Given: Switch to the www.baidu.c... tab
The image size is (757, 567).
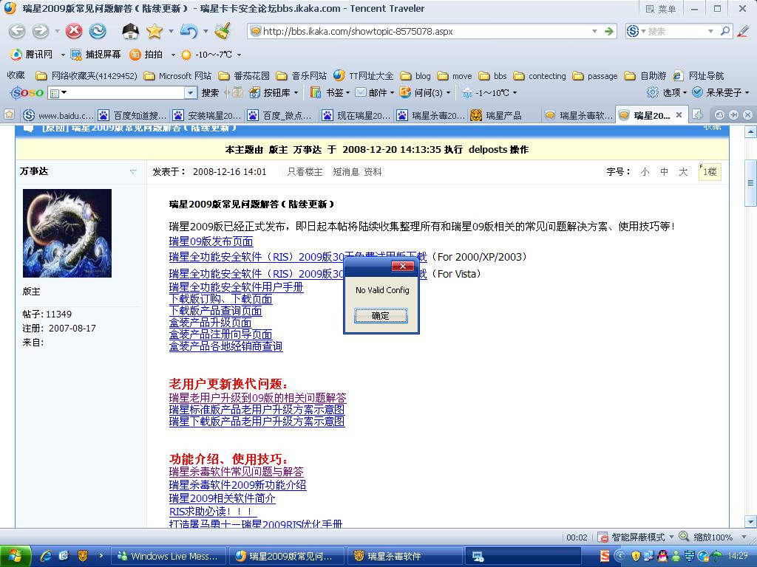Looking at the screenshot, I should pyautogui.click(x=58, y=115).
